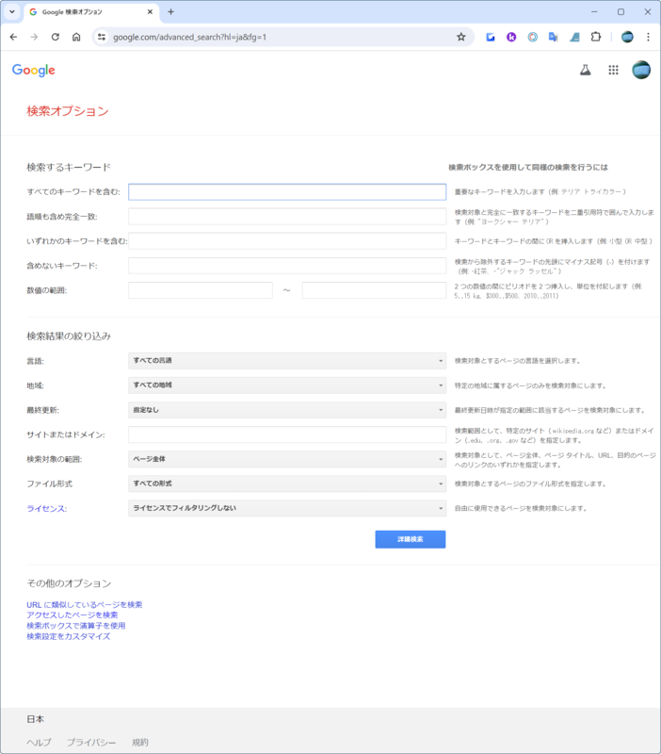661x754 pixels.
Task: Open the 最終更新 dropdown 指定なし
Action: [287, 410]
